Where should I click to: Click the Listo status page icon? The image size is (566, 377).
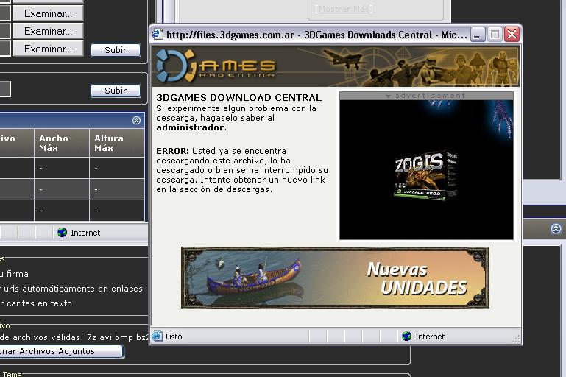(x=158, y=337)
